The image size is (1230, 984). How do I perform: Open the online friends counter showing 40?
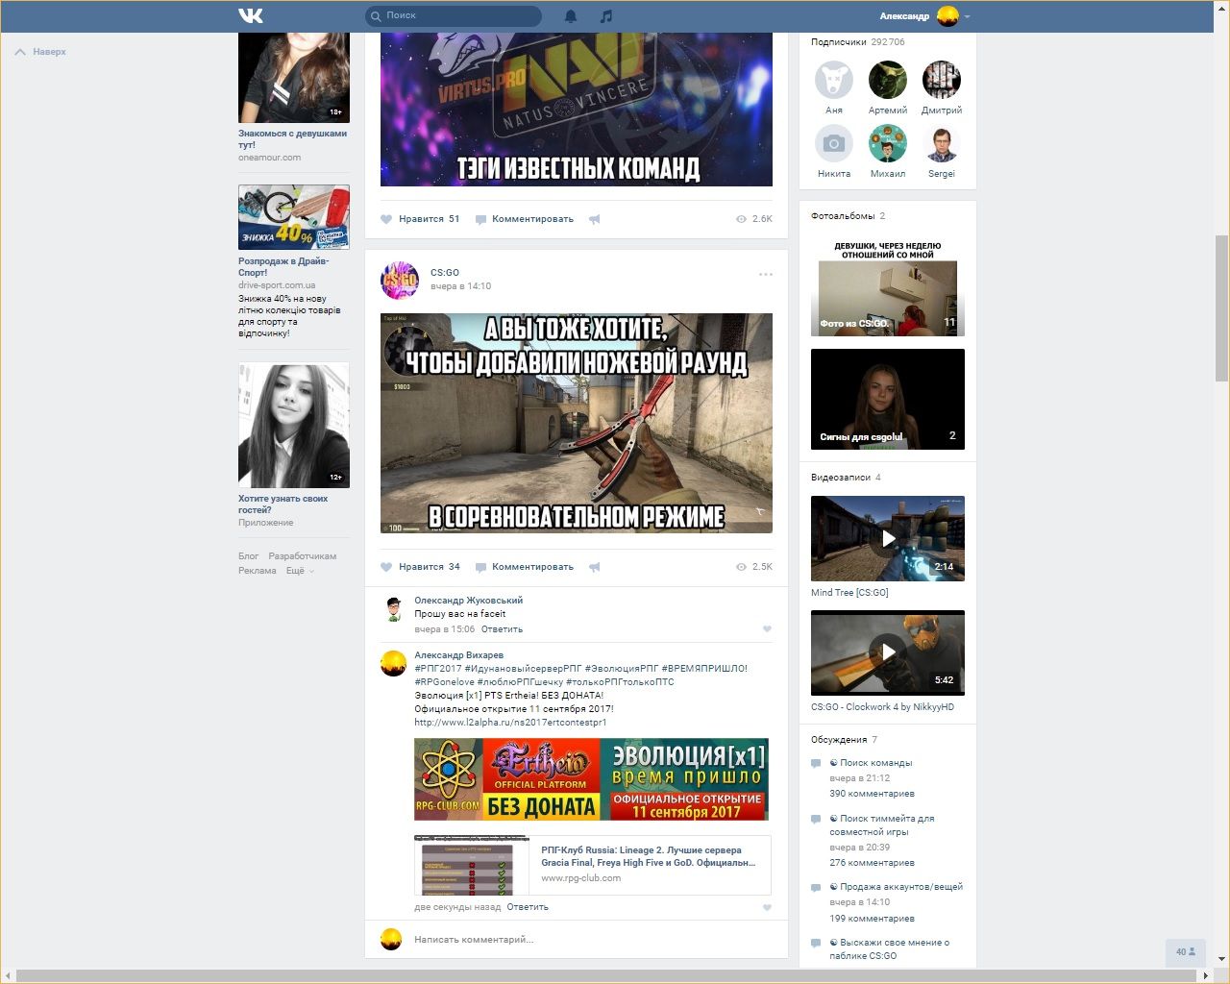(1186, 952)
